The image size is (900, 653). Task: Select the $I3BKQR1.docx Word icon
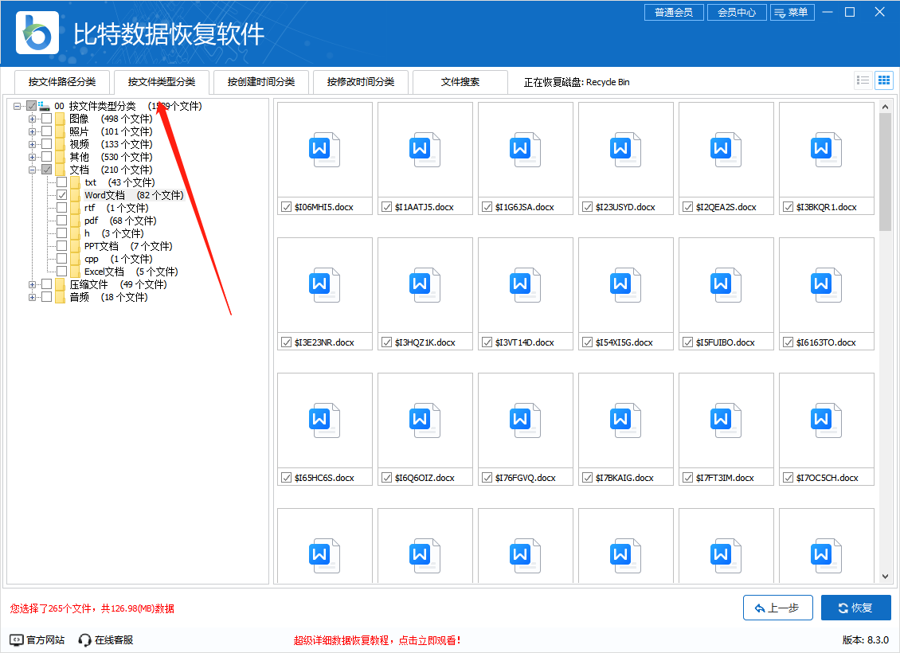pyautogui.click(x=827, y=150)
